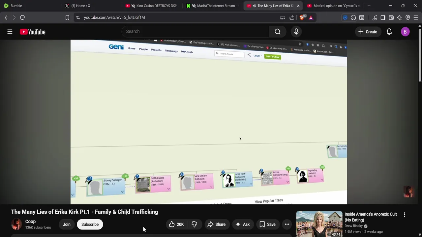Focus the YouTube Search input field
The height and width of the screenshot is (237, 422).
coord(195,32)
